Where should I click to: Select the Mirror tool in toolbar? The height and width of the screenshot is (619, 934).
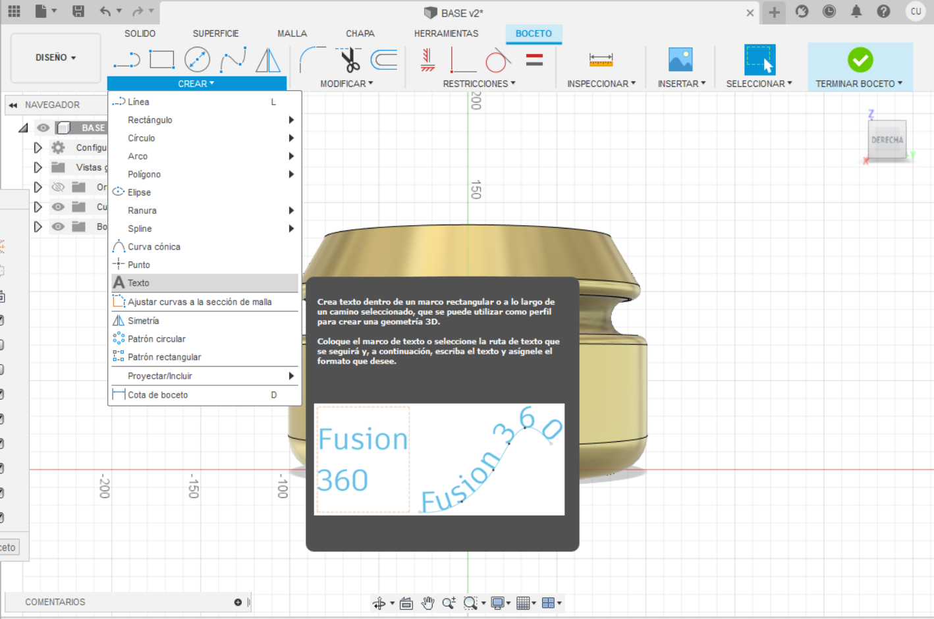click(268, 60)
